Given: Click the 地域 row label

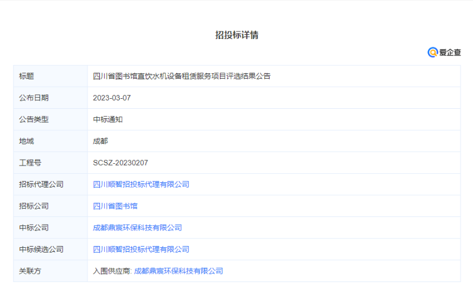Looking at the screenshot, I should [x=26, y=141].
